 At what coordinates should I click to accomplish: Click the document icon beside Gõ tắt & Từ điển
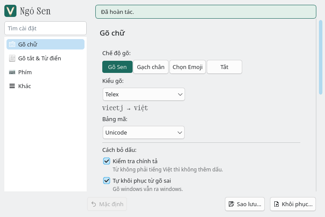(12, 58)
